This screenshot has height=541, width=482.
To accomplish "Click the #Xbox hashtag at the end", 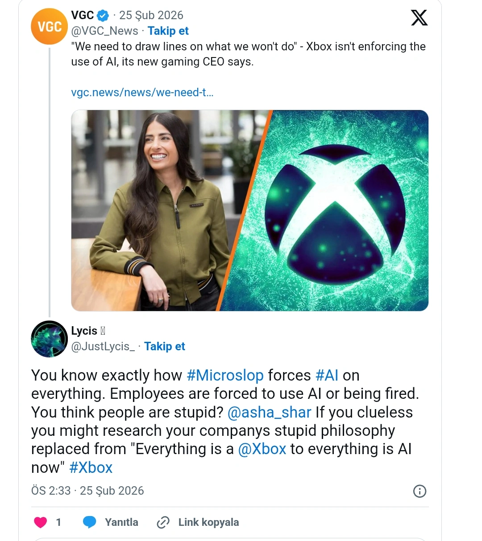I will 91,467.
